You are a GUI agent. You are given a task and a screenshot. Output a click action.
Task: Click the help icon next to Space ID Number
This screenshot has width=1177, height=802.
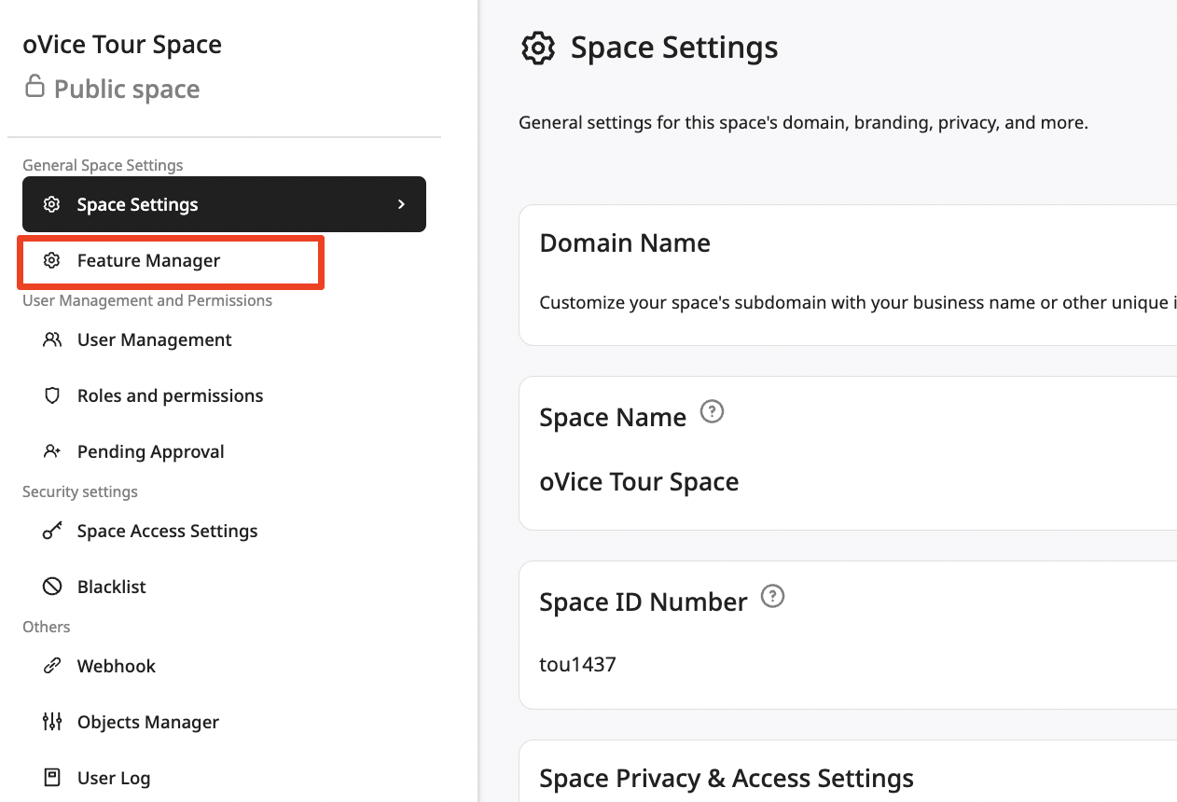pos(772,596)
